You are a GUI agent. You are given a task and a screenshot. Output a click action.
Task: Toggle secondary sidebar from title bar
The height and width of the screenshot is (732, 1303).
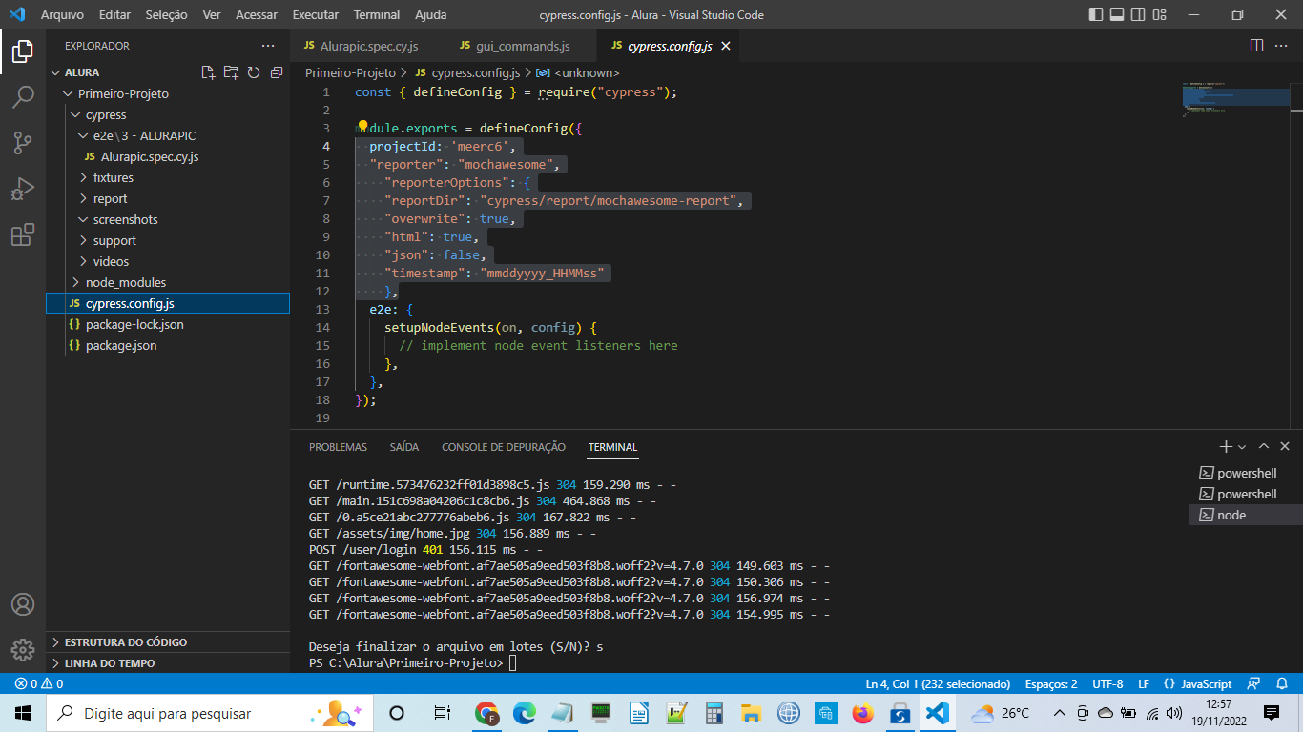pos(1137,15)
